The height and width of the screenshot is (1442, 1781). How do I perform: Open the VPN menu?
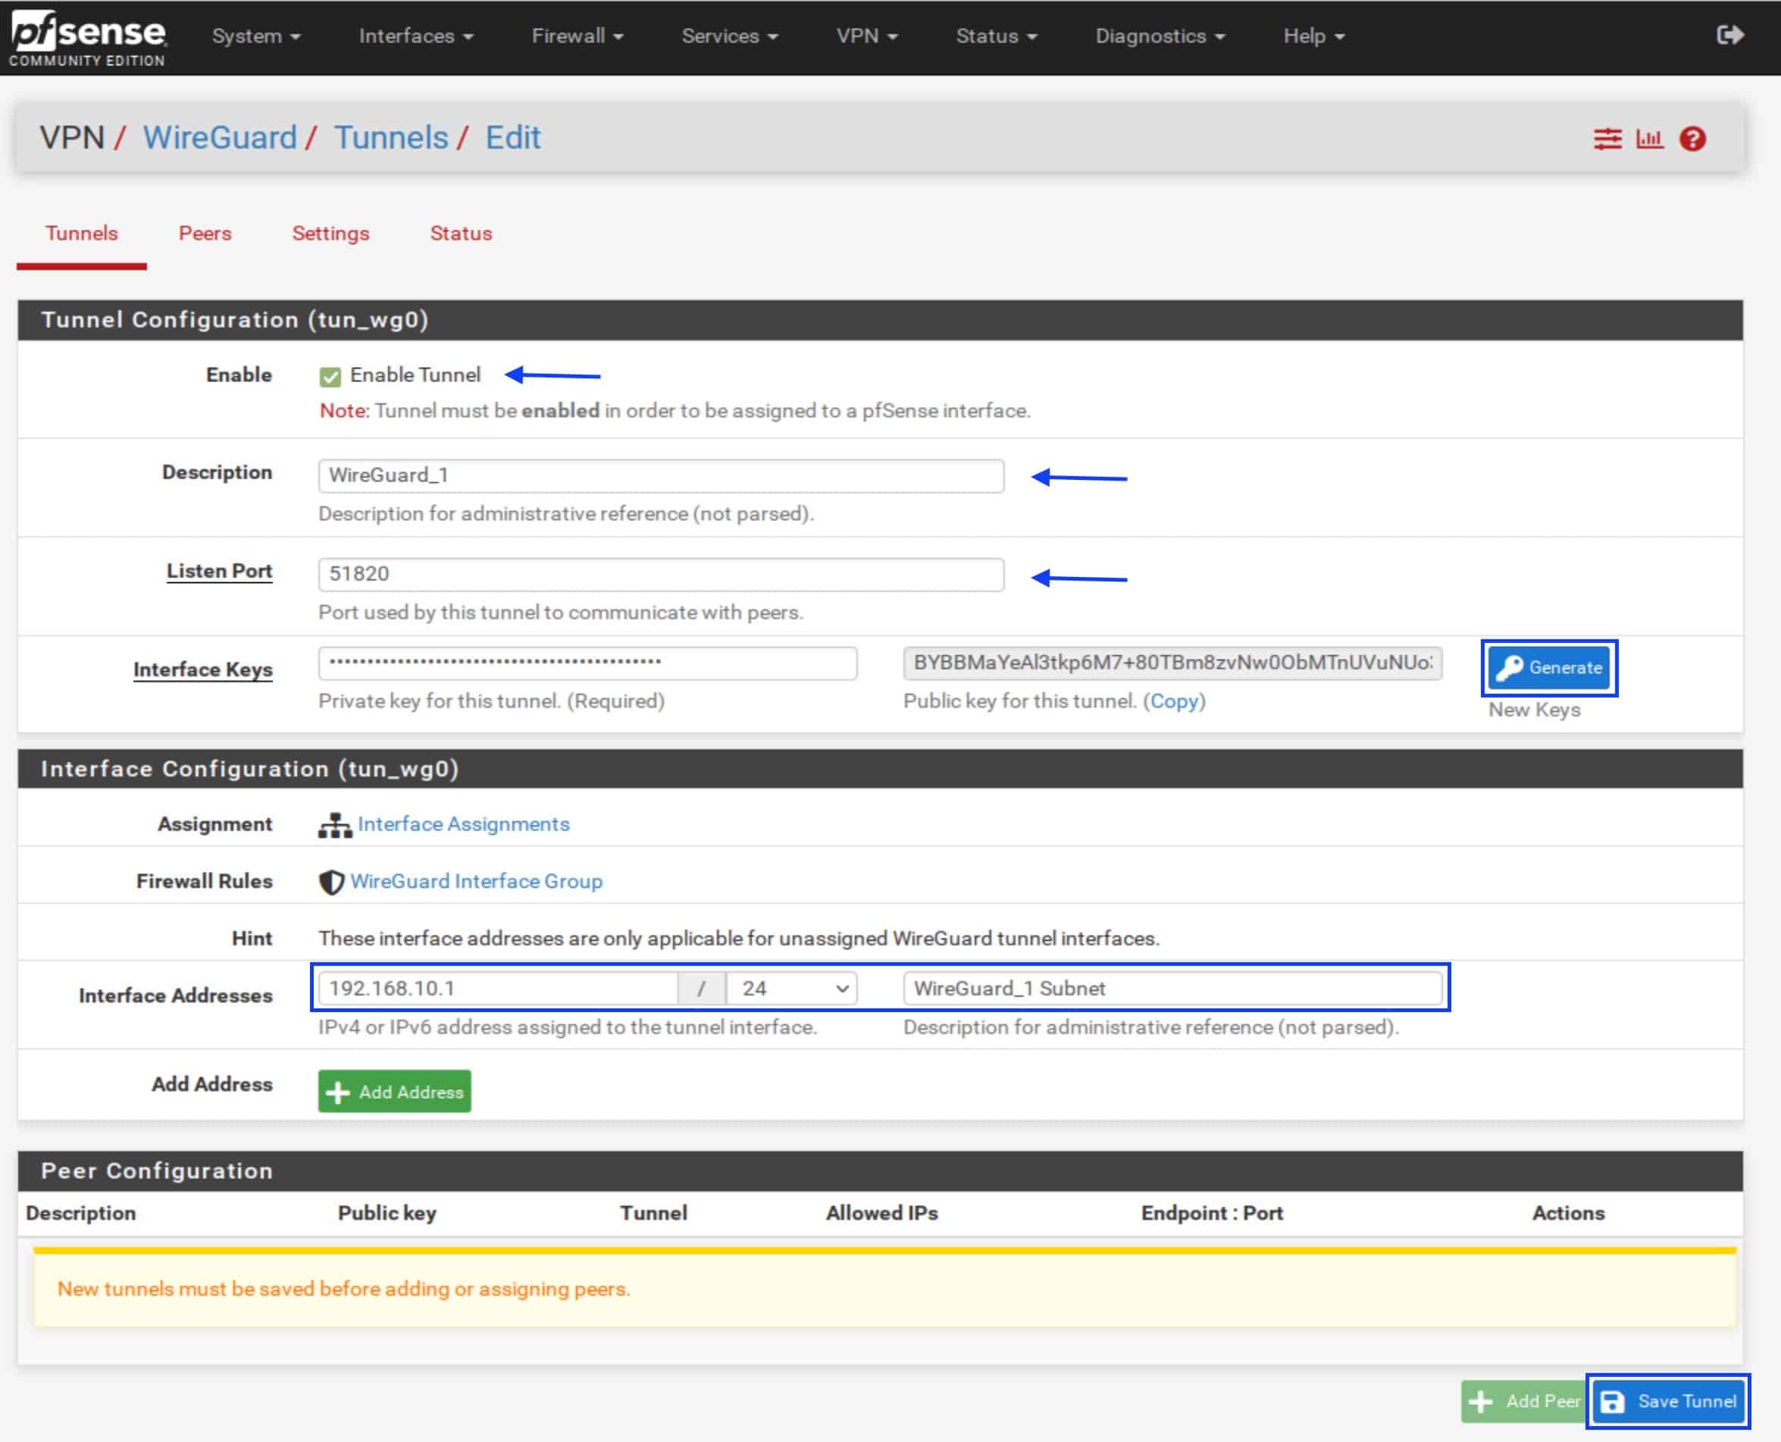(x=867, y=36)
